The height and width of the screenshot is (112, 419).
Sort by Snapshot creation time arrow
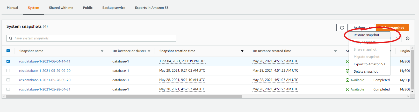click(242, 51)
